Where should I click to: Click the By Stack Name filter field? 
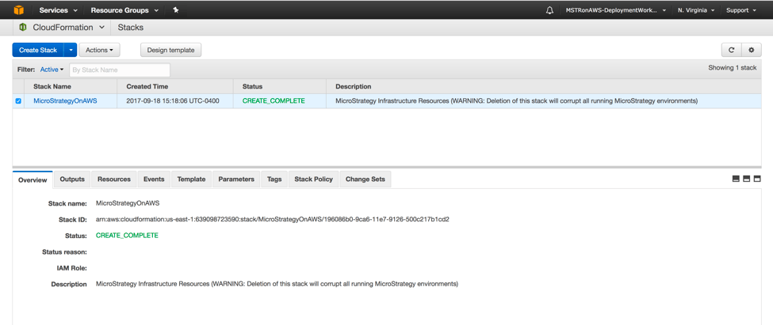[x=119, y=70]
